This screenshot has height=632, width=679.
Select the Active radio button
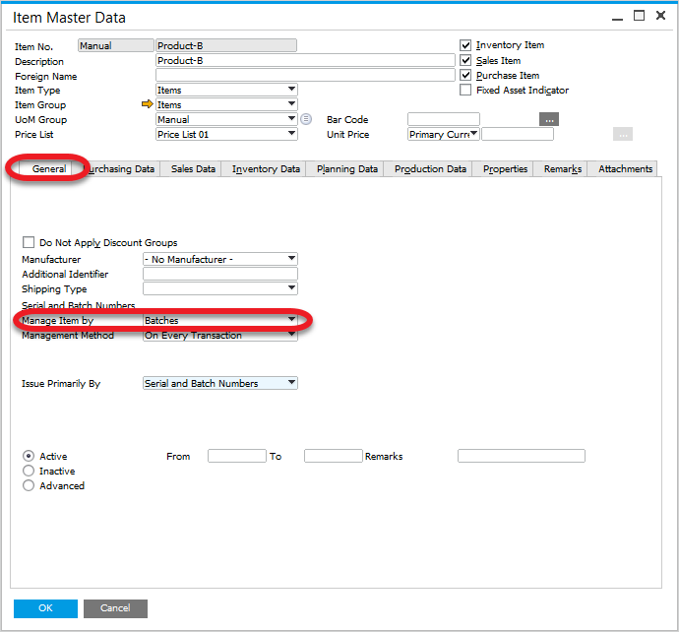[x=29, y=456]
